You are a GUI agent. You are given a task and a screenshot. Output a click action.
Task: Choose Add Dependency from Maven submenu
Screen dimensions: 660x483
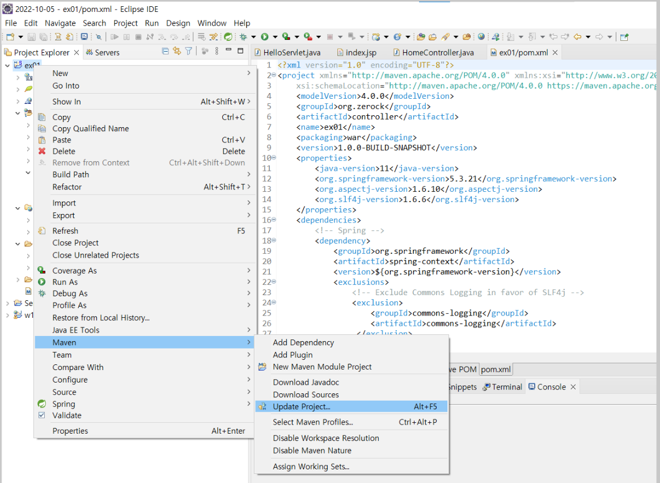(x=352, y=343)
